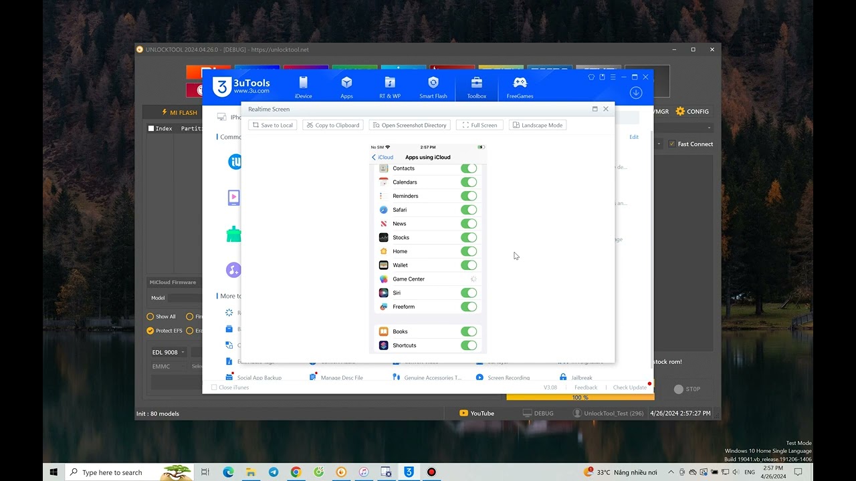Click the 3uTools logo

tap(241, 87)
